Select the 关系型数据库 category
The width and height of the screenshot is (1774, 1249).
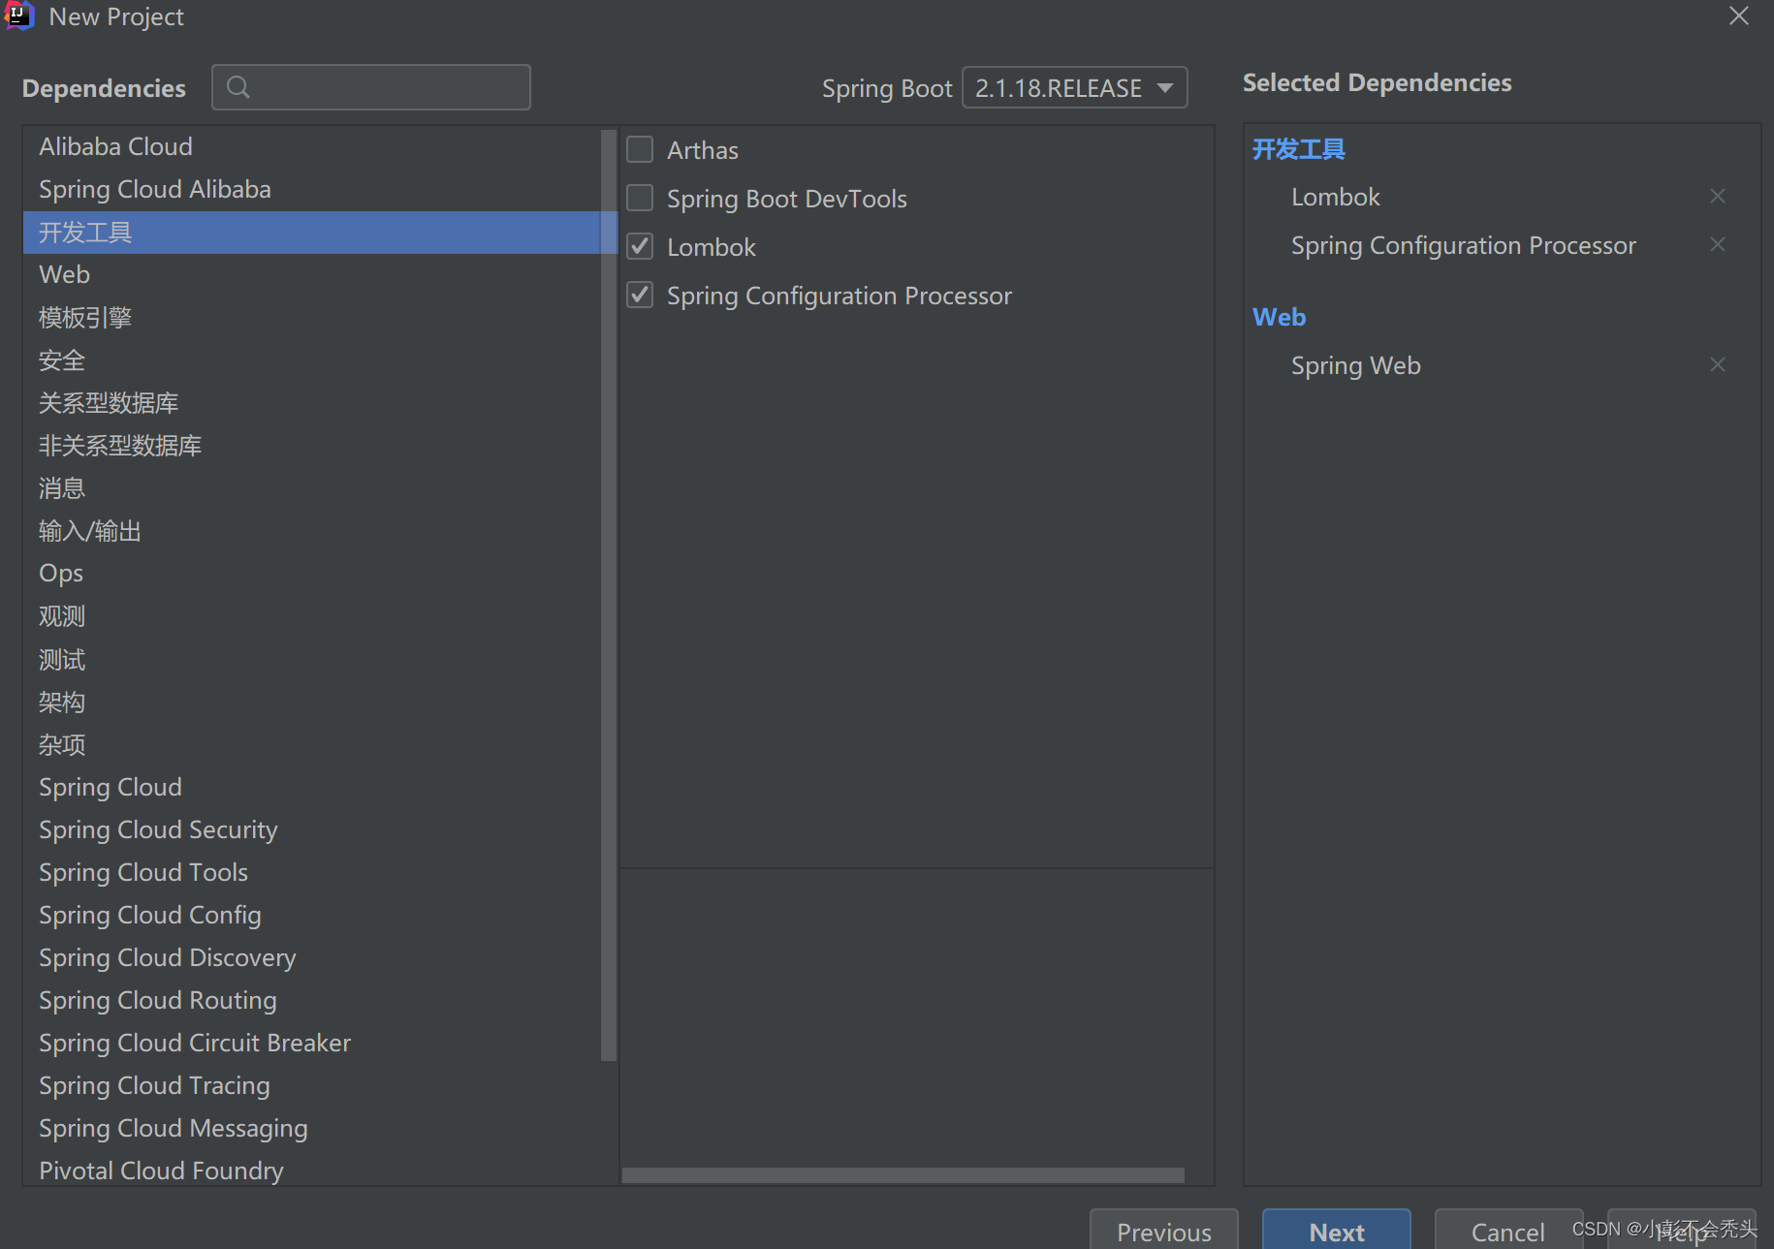pos(312,403)
